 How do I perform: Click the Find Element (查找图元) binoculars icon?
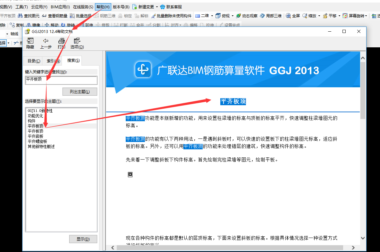click(20, 16)
